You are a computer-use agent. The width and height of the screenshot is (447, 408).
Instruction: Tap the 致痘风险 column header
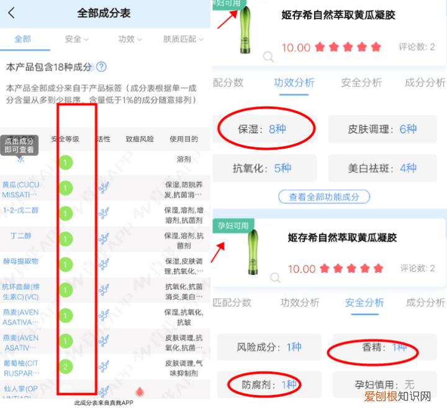click(140, 139)
